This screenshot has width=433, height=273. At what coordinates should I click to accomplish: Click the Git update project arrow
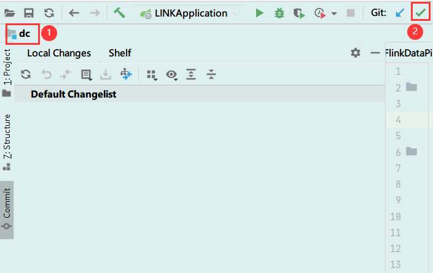click(x=400, y=13)
